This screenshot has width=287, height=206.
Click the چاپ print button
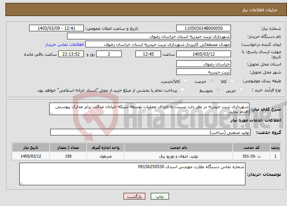point(160,196)
